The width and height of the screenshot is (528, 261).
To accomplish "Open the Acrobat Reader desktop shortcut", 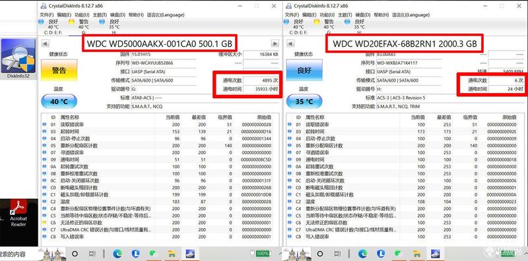I will 18,214.
